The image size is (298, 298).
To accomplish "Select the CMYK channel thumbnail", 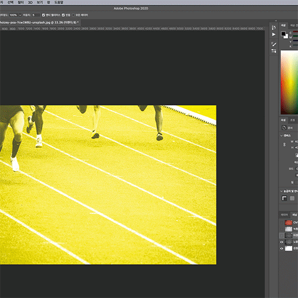I will point(288,222).
